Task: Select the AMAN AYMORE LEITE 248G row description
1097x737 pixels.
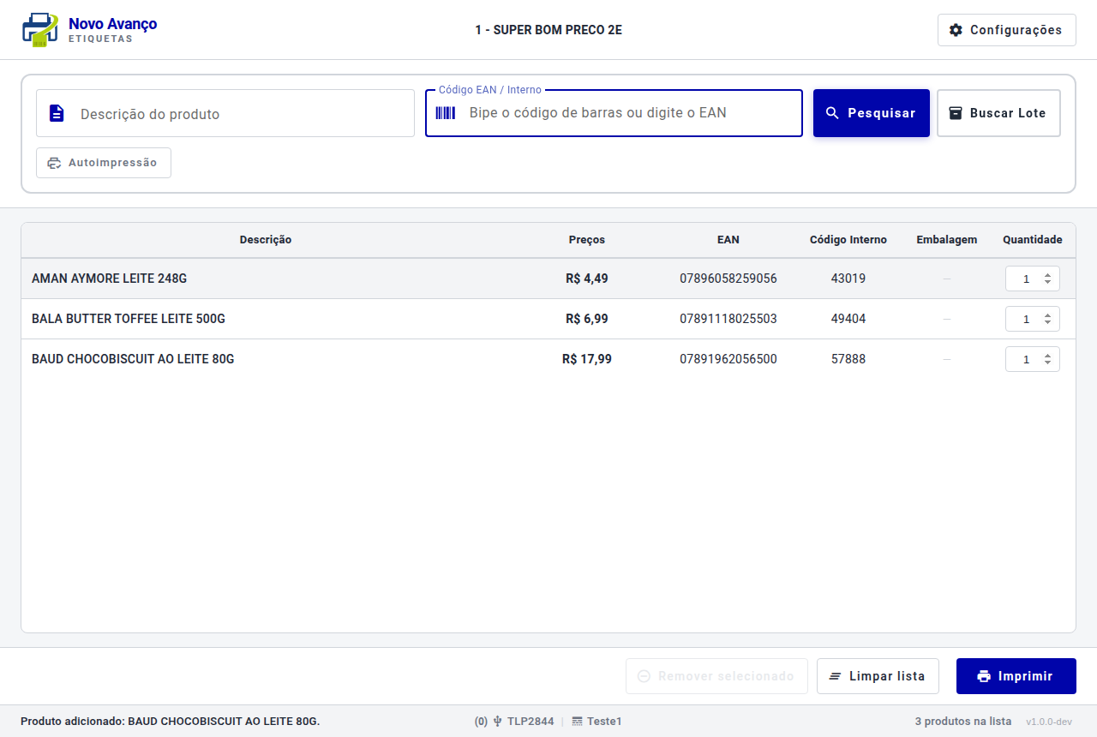Action: 109,279
